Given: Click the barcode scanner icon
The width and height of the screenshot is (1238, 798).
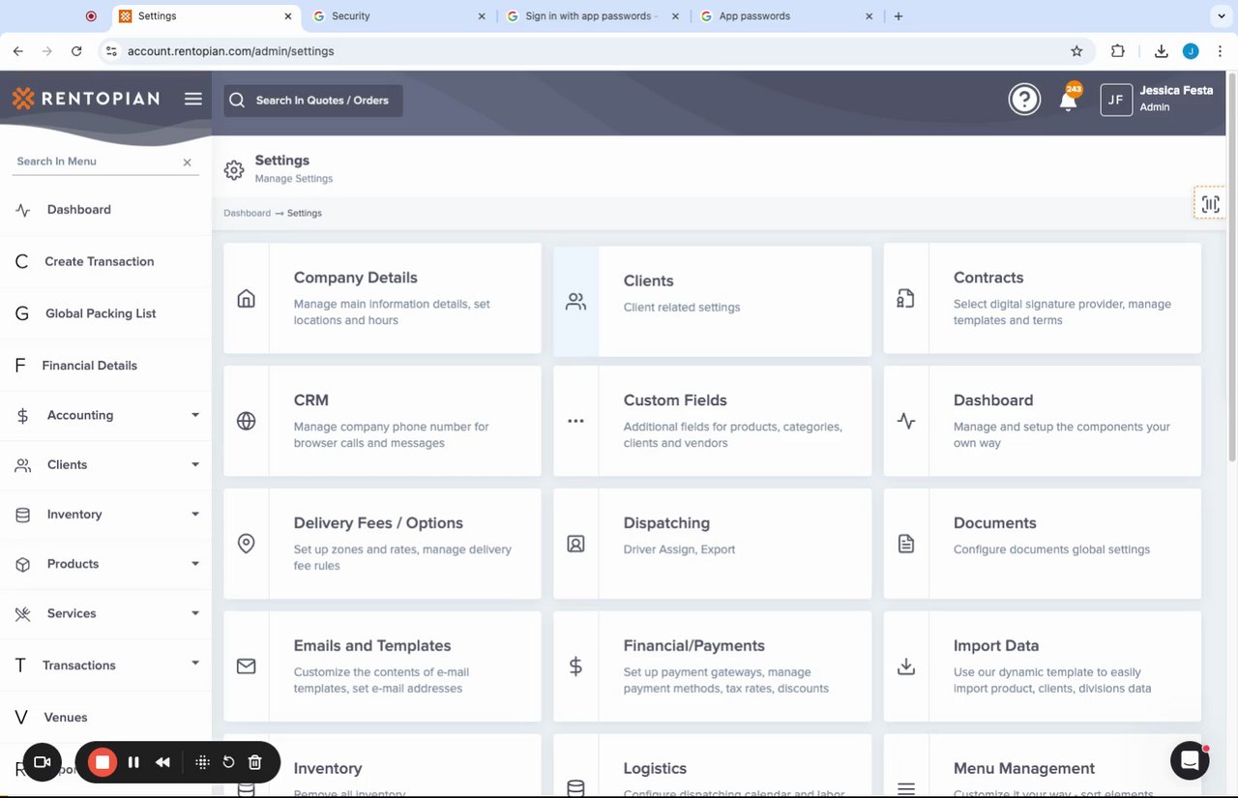Looking at the screenshot, I should [x=1210, y=204].
